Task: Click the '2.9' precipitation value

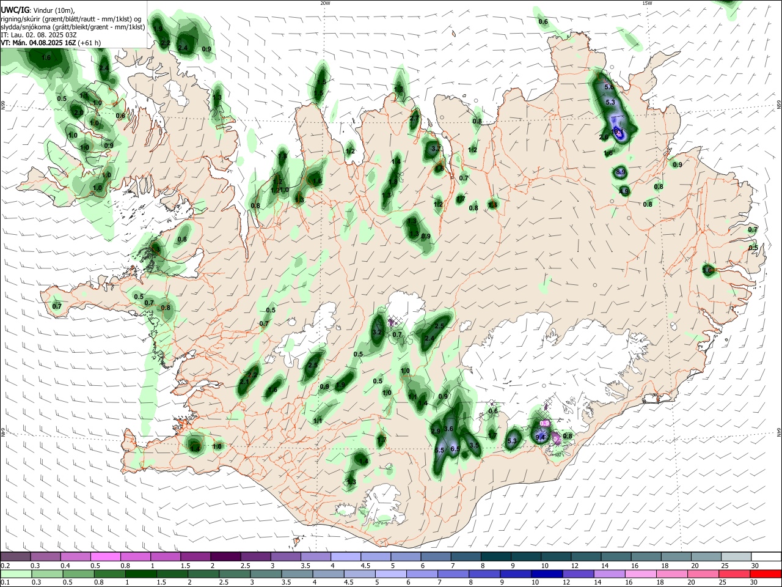Action: click(436, 431)
